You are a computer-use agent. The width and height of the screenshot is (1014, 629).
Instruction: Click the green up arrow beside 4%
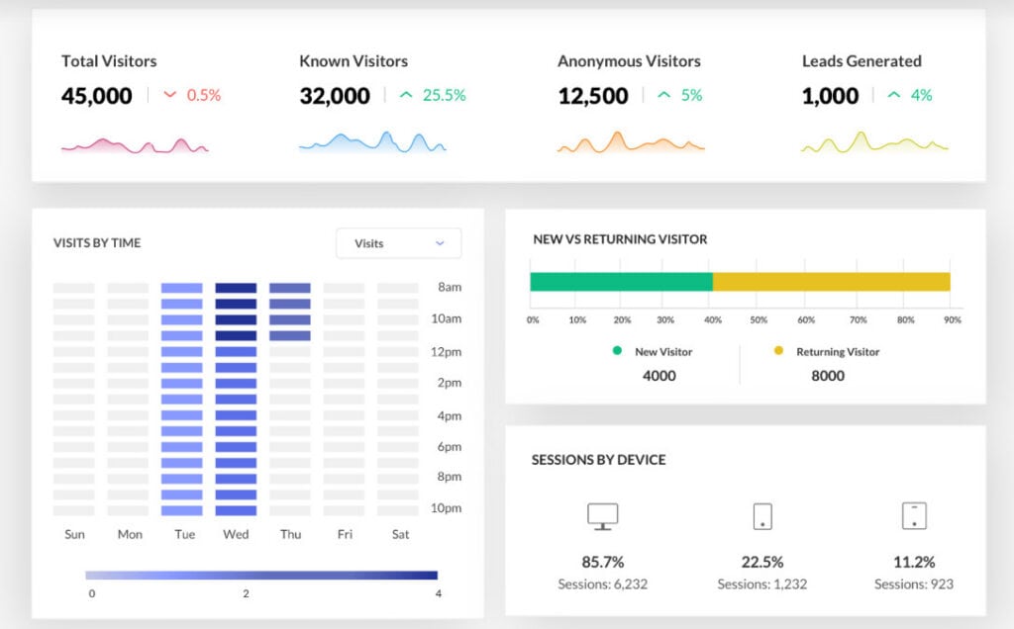click(893, 96)
